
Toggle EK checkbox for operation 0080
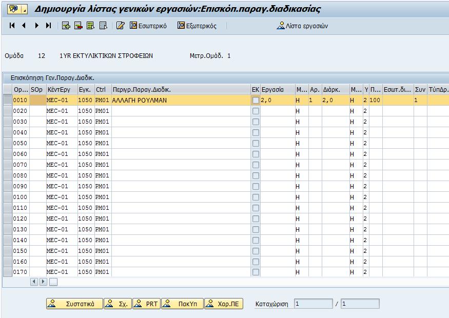(x=256, y=175)
